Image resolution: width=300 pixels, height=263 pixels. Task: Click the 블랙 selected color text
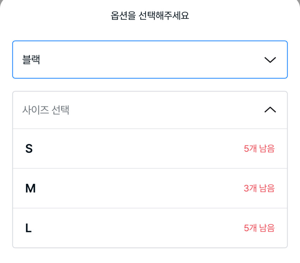click(31, 60)
